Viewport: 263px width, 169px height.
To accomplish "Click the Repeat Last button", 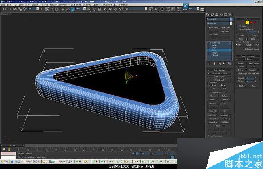I will click(x=219, y=80).
